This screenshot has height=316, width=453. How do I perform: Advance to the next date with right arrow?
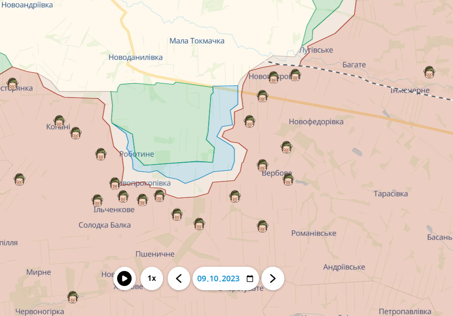tap(273, 278)
